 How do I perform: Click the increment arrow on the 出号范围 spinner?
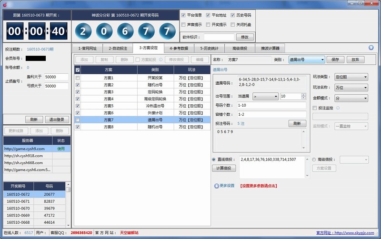(303, 94)
